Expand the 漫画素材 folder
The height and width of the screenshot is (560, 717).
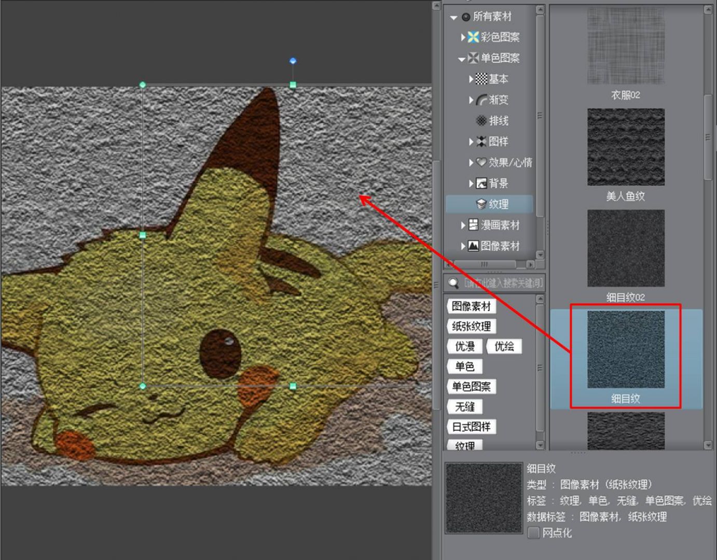pos(463,225)
